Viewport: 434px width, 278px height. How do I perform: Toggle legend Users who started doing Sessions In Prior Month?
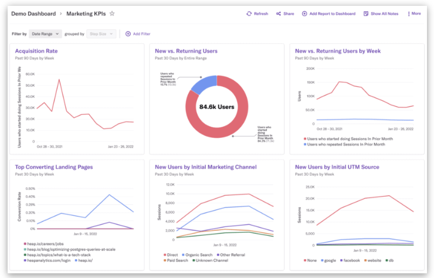click(348, 139)
